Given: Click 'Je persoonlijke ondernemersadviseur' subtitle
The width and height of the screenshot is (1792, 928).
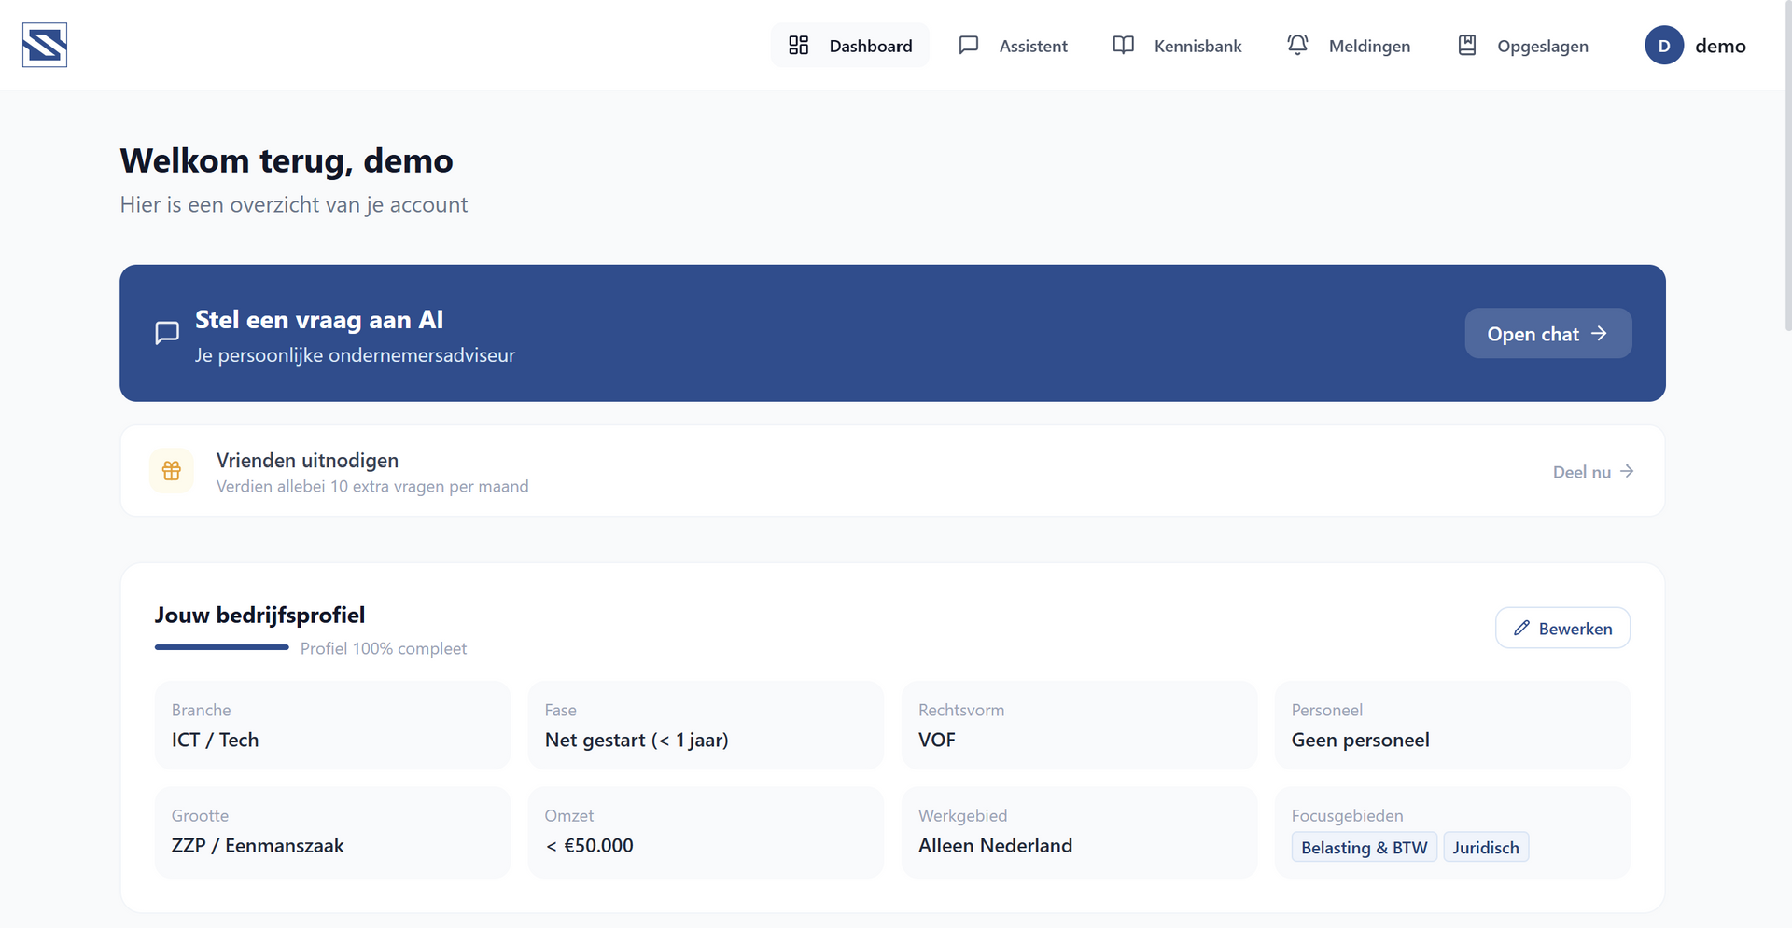Looking at the screenshot, I should point(355,355).
